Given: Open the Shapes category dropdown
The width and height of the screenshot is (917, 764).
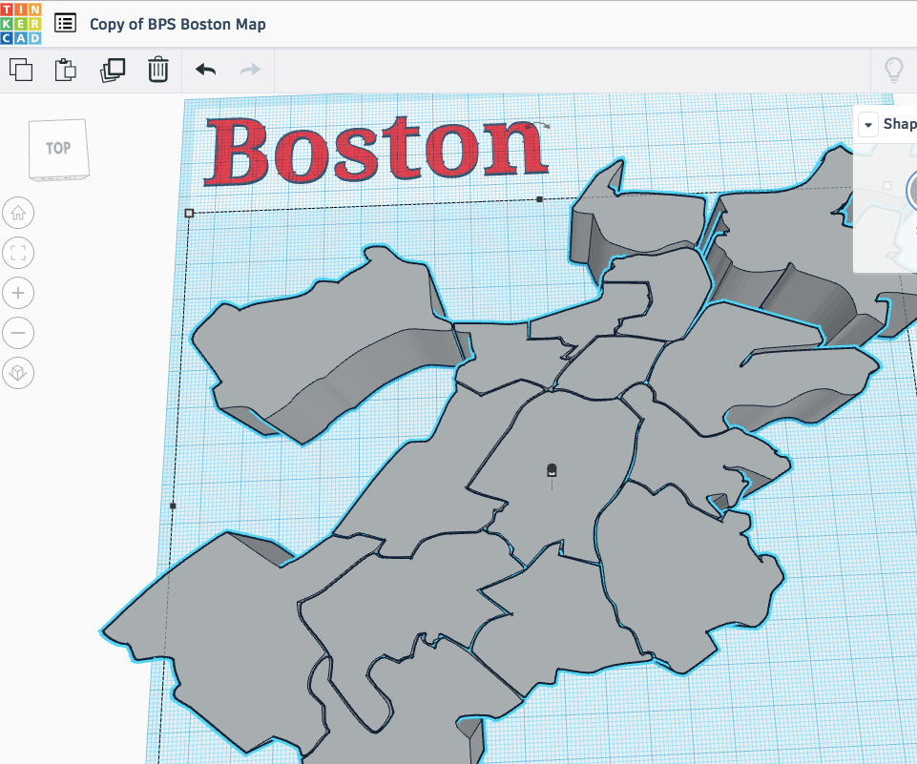Looking at the screenshot, I should coord(867,124).
